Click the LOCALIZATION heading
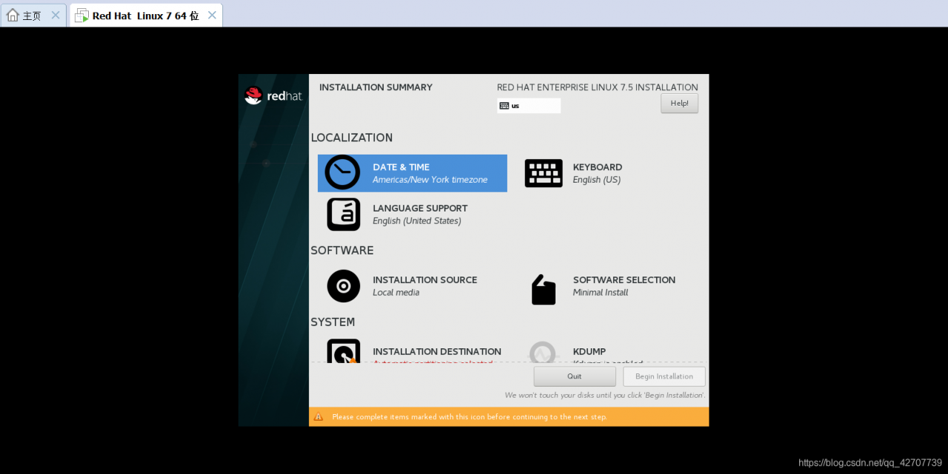The image size is (948, 474). (352, 138)
